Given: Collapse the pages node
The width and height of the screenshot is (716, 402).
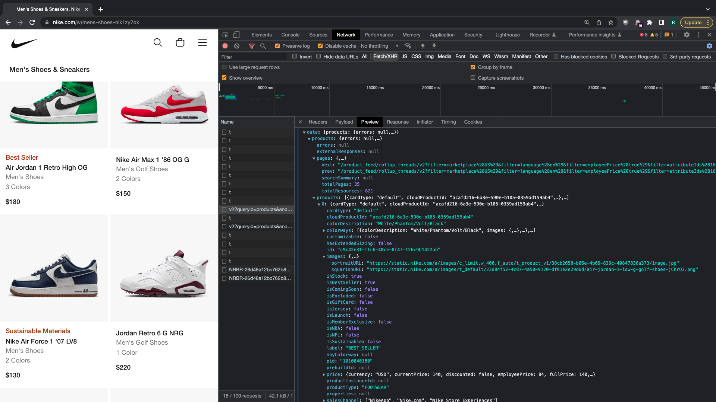Looking at the screenshot, I should click(x=314, y=158).
